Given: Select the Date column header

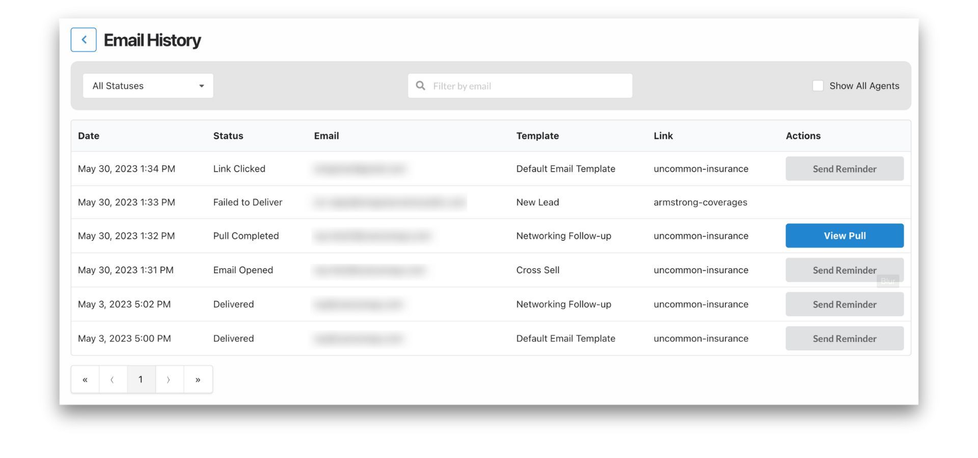Looking at the screenshot, I should 88,136.
